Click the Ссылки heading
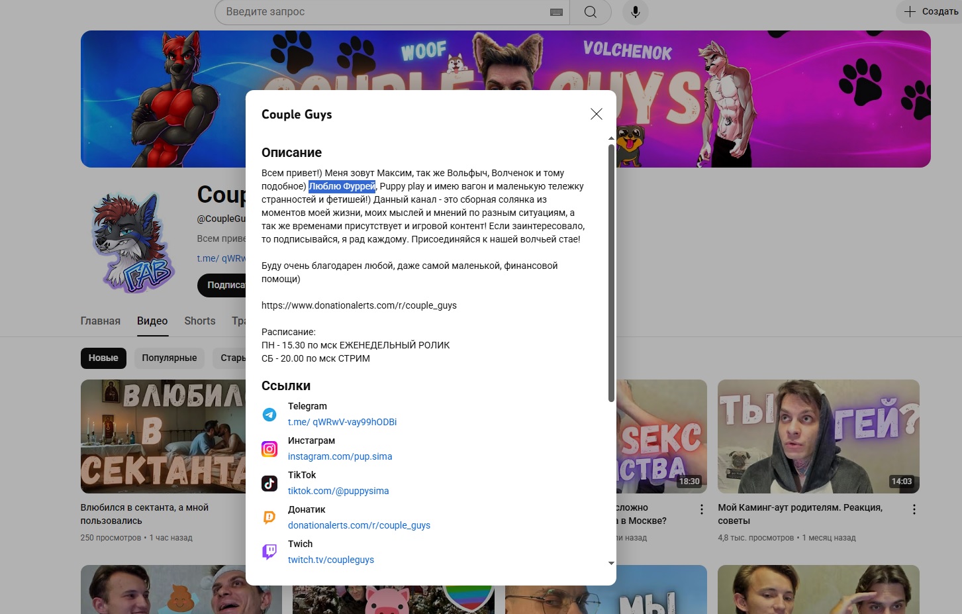 286,385
